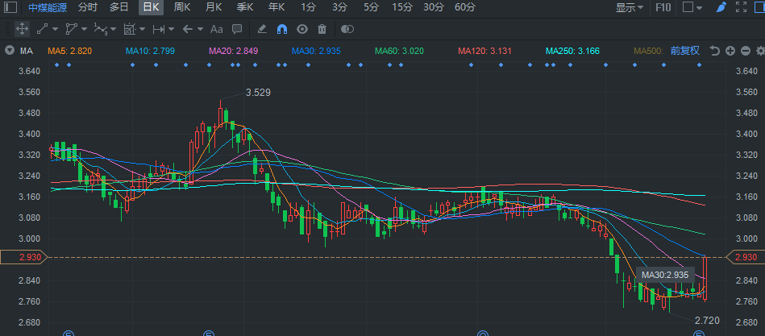Open F10 company information

(x=663, y=7)
